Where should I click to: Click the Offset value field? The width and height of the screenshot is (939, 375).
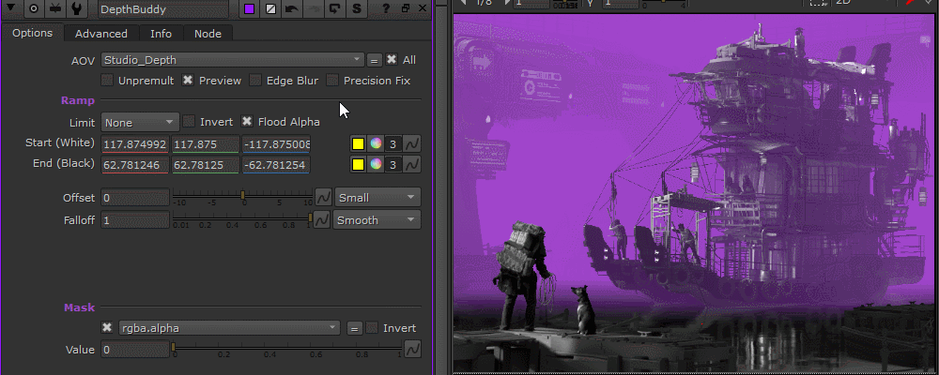pos(135,198)
